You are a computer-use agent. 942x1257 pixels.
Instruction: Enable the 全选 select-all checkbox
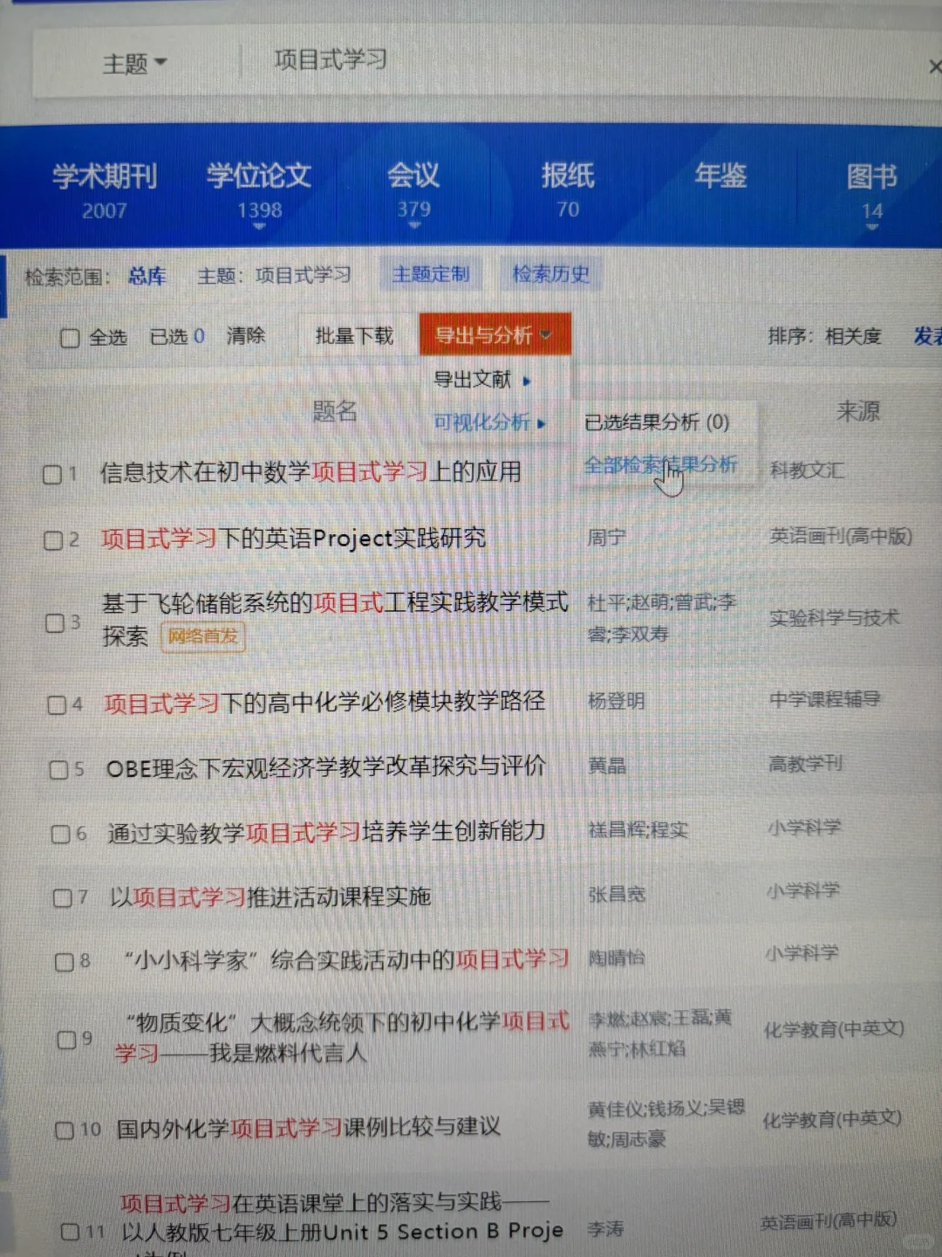tap(70, 337)
